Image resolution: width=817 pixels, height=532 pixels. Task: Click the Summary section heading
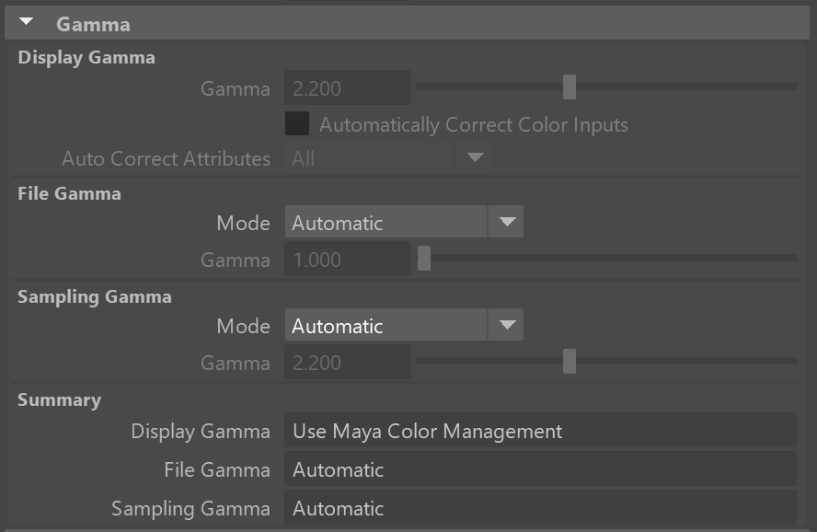[x=59, y=400]
